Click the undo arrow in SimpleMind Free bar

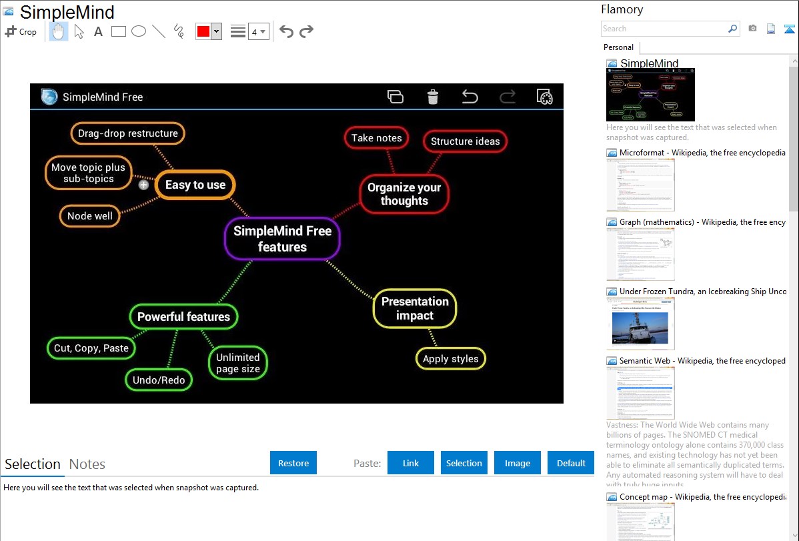[x=470, y=96]
